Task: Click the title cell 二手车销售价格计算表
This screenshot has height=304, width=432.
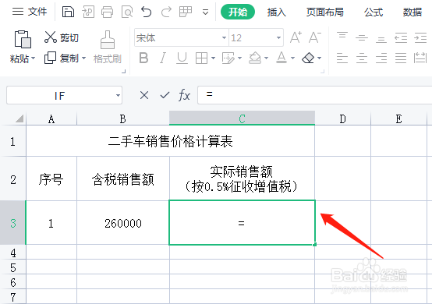Action: 171,141
